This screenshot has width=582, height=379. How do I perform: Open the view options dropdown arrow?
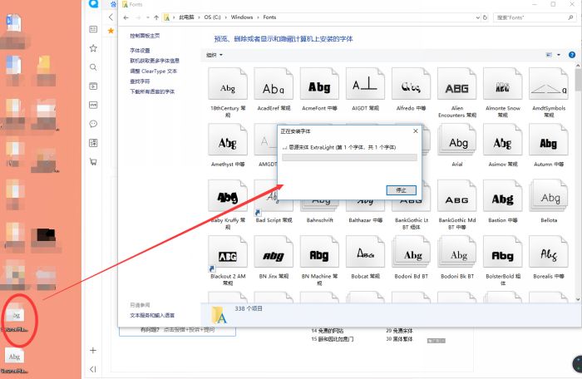pyautogui.click(x=559, y=55)
